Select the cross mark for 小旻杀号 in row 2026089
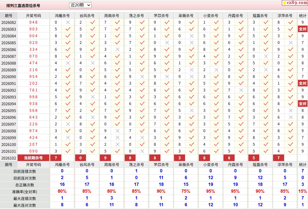Screen dimensions: 308x209 (216, 70)
